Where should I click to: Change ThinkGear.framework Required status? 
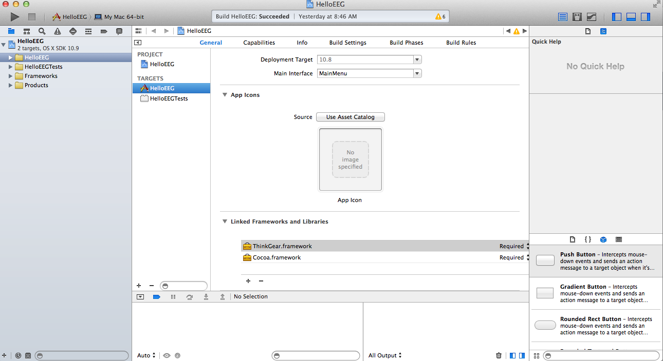[x=514, y=246]
